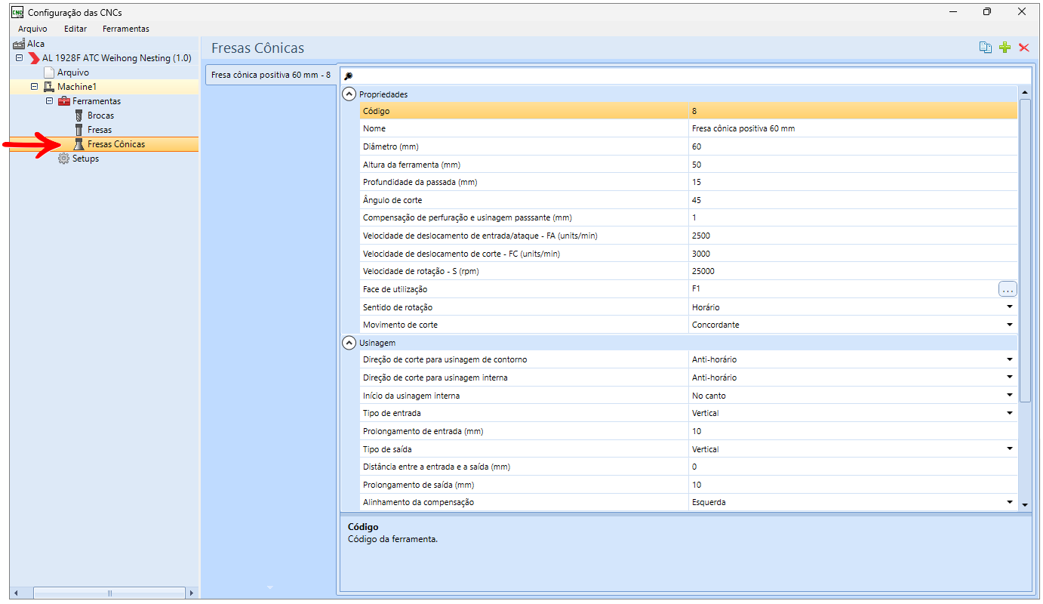Open Sentido de rotação dropdown

[1010, 307]
